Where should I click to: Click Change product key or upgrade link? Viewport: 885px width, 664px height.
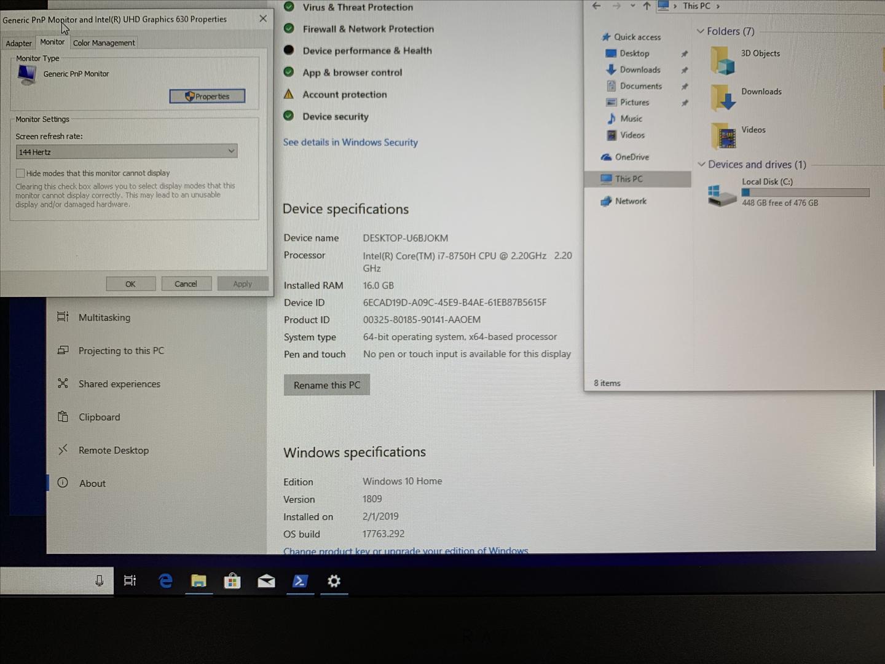406,550
